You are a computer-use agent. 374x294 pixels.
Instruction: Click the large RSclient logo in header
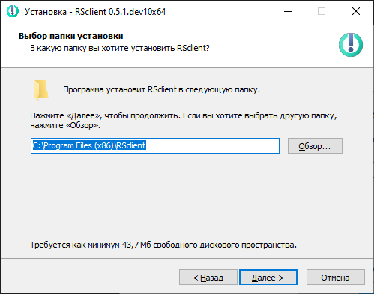tap(351, 45)
